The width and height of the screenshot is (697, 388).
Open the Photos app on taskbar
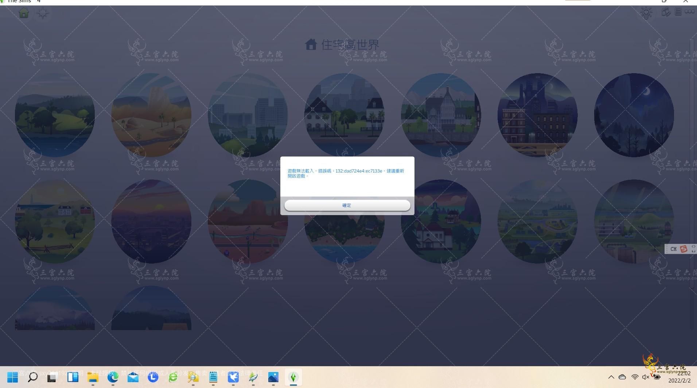(273, 377)
